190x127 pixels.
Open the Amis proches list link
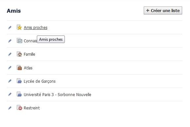36,28
